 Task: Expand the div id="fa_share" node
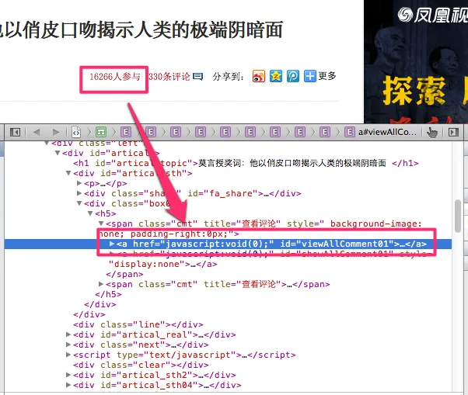(x=79, y=193)
